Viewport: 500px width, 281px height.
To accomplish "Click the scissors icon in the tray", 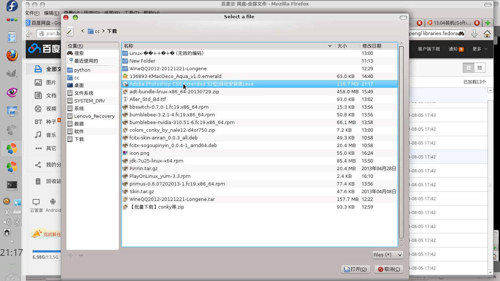I will pyautogui.click(x=7, y=212).
